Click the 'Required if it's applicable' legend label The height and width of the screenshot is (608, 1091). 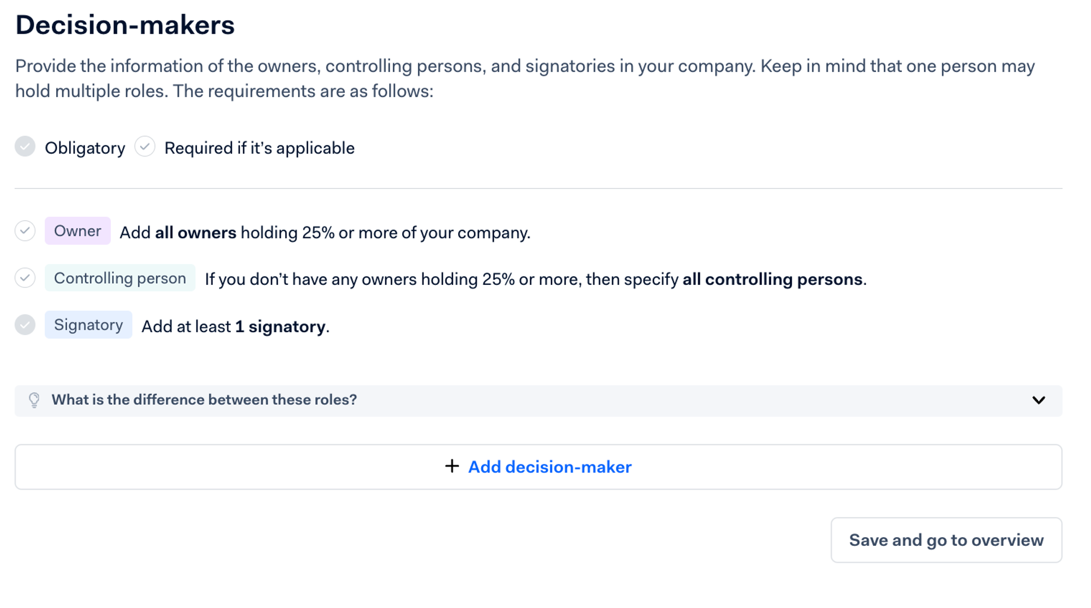tap(260, 148)
